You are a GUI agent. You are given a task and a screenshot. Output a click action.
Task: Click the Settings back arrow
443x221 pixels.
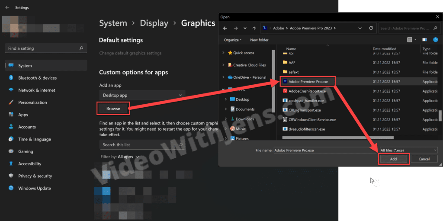click(7, 8)
